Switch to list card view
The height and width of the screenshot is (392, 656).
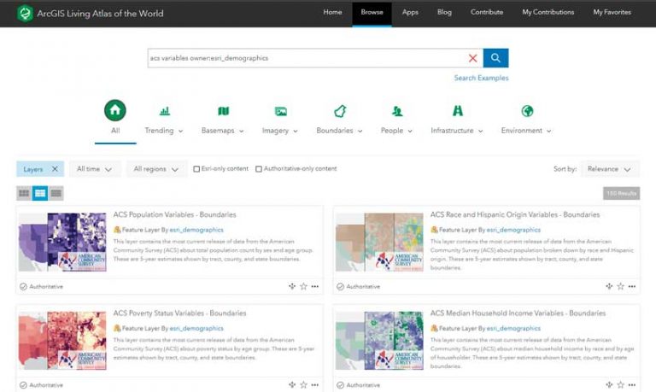tap(40, 193)
